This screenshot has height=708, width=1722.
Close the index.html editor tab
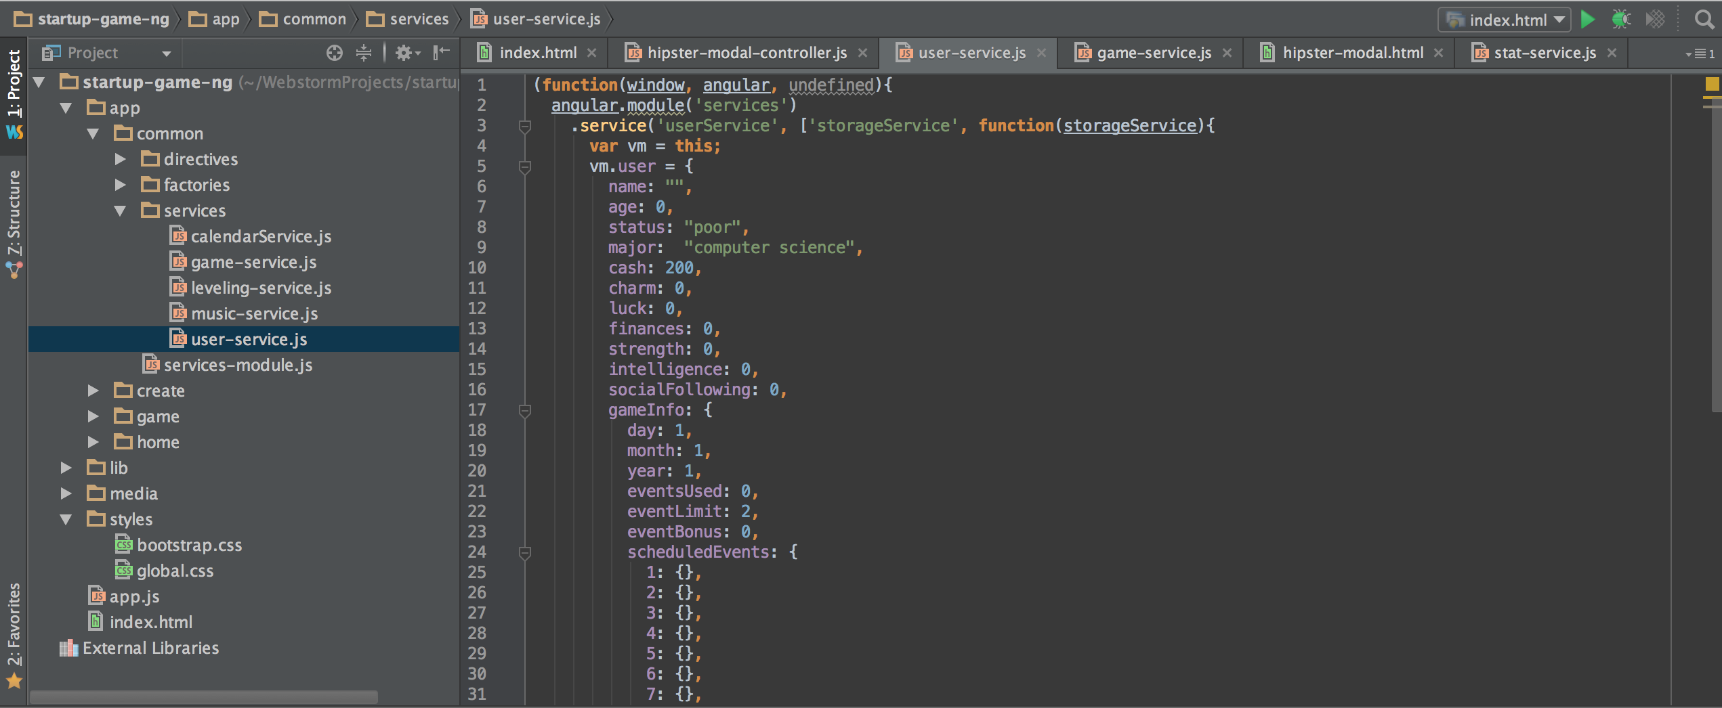[592, 53]
